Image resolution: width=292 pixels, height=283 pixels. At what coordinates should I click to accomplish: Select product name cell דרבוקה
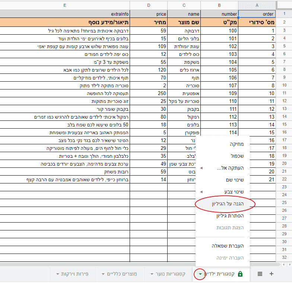point(184,31)
